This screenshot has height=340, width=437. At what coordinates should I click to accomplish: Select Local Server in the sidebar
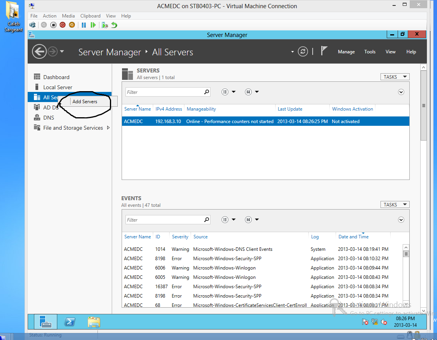click(x=58, y=88)
